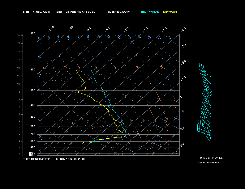245x189 pixels.
Task: Click the -10 isotherm label on right edge
Action: [183, 79]
